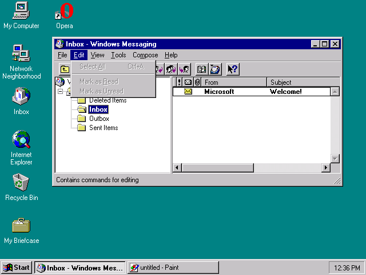Select the Outbox folder label
This screenshot has width=366, height=275.
coord(99,119)
